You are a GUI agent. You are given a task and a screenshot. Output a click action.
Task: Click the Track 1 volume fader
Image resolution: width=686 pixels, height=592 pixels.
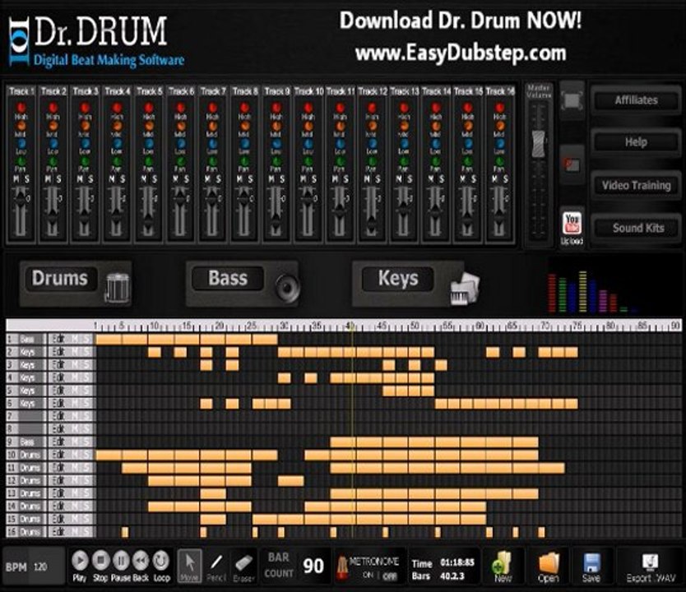tap(20, 198)
